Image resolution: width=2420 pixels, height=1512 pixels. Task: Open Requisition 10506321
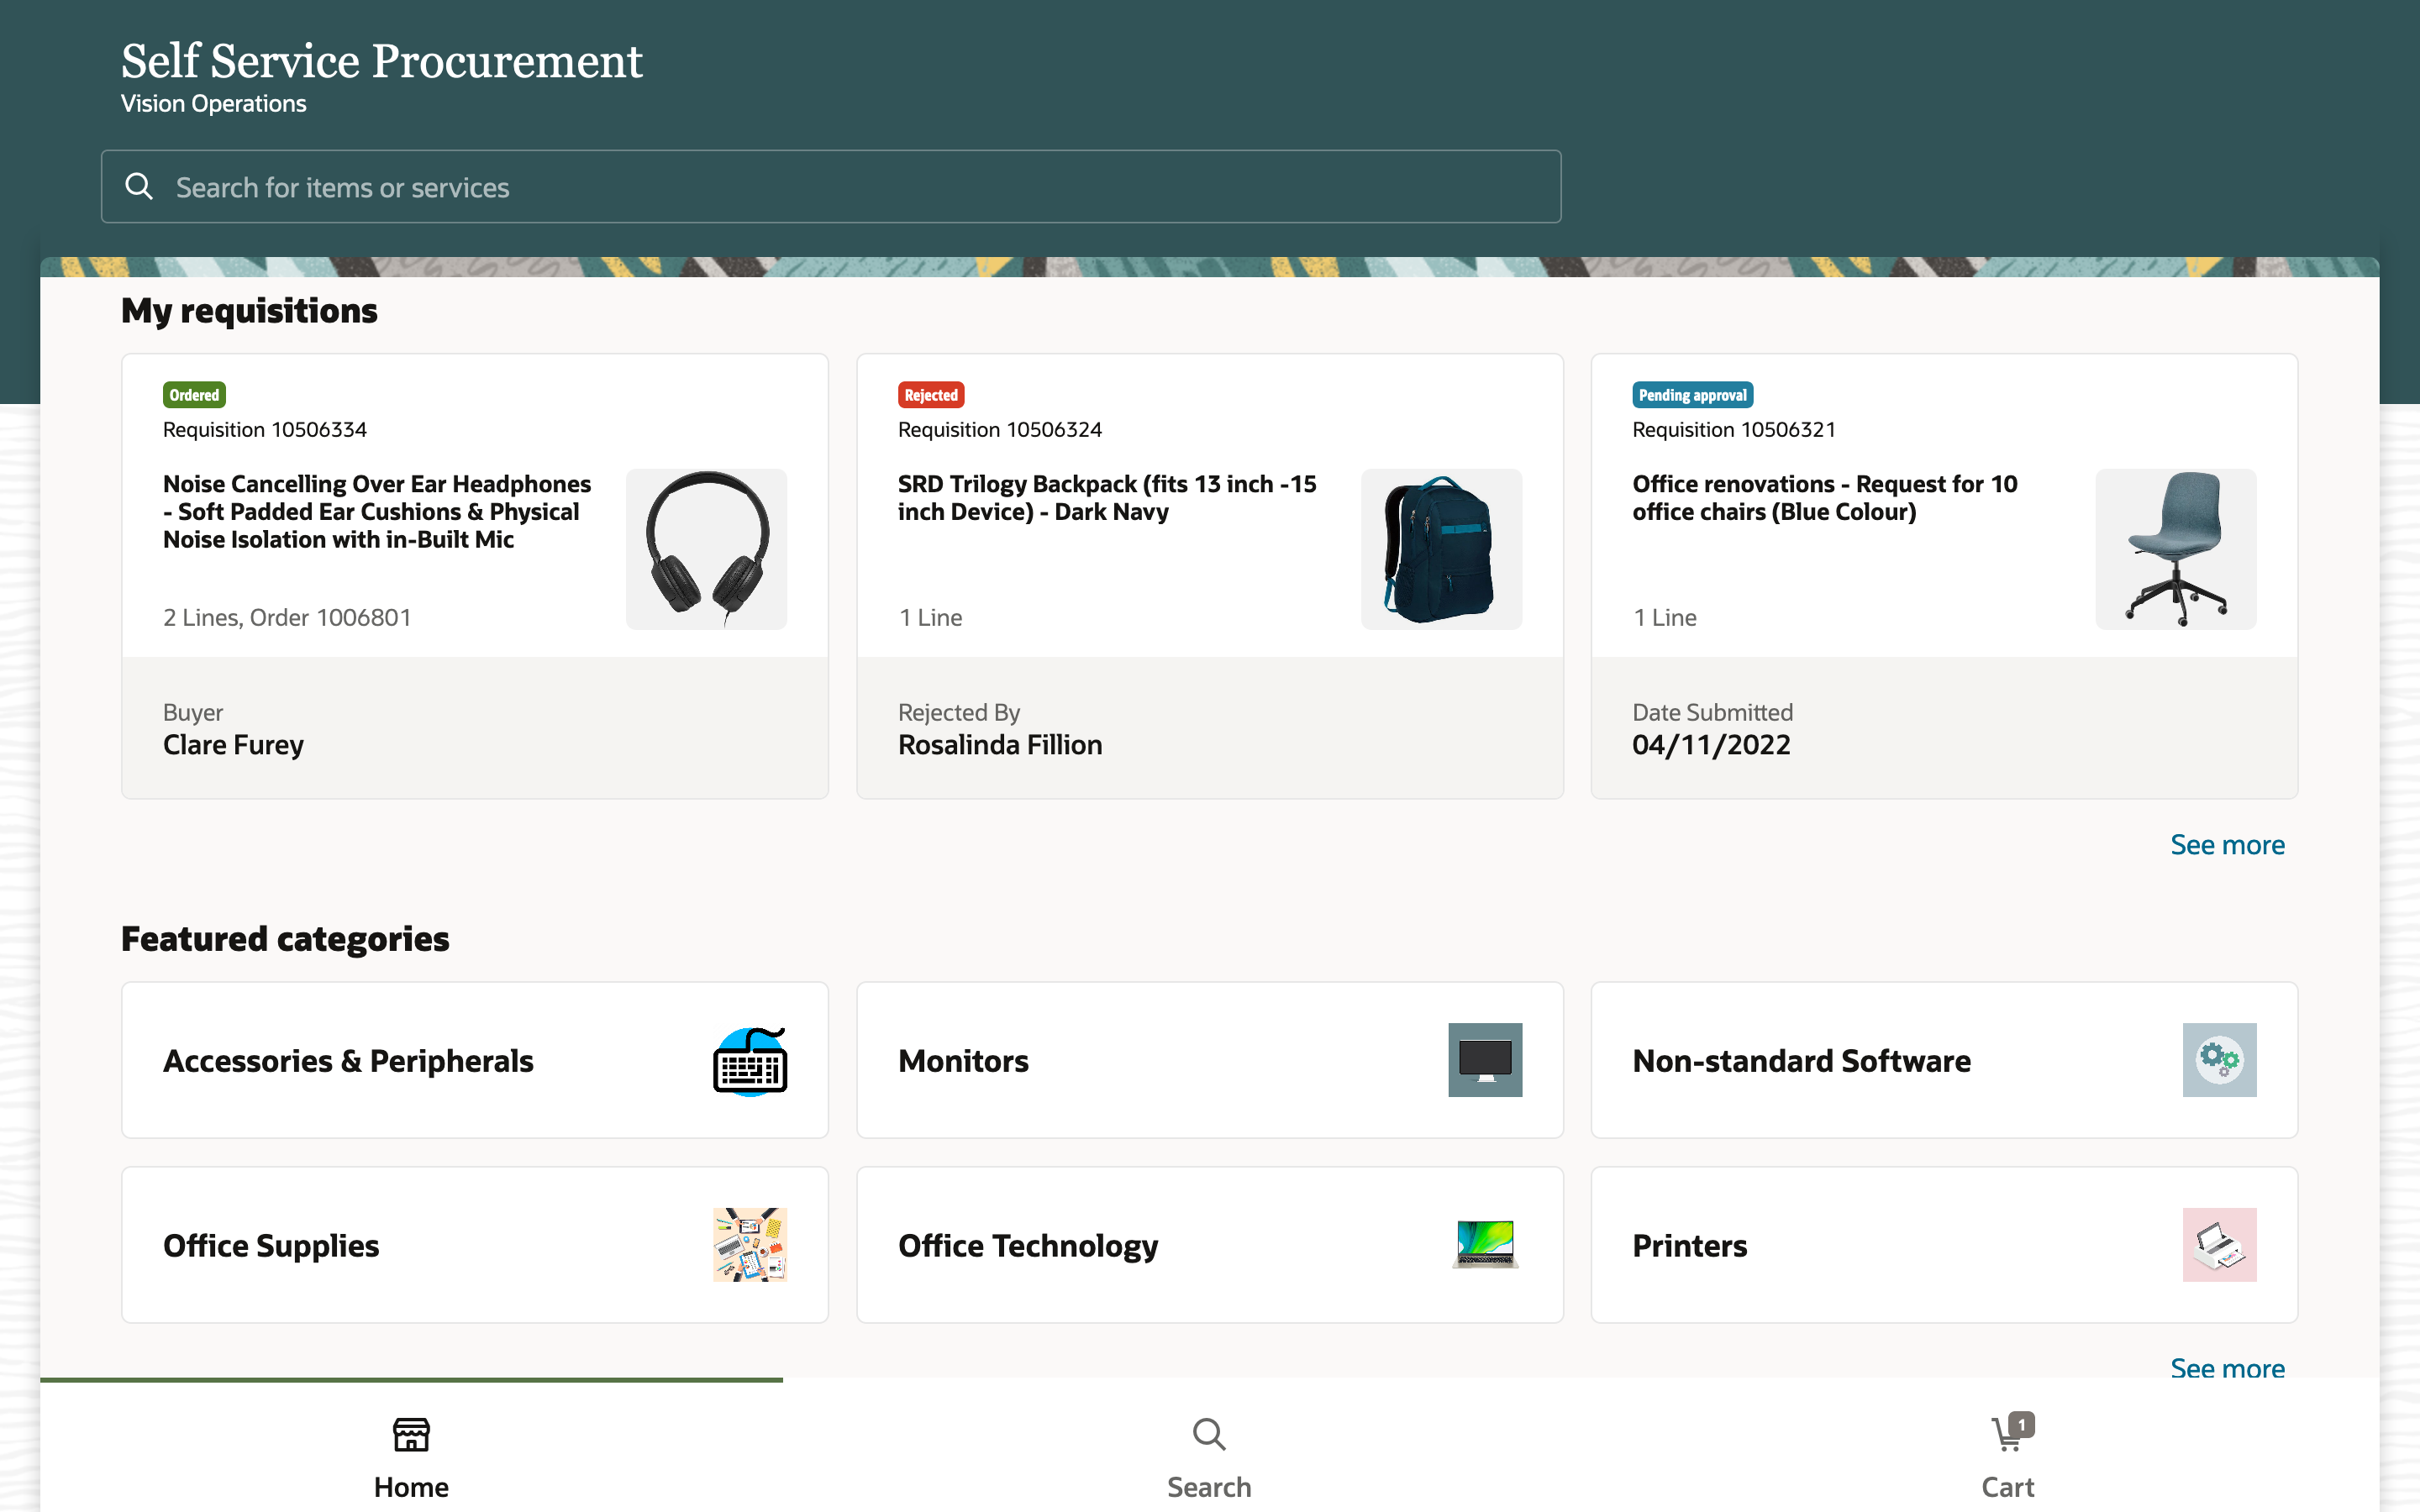(x=1733, y=429)
